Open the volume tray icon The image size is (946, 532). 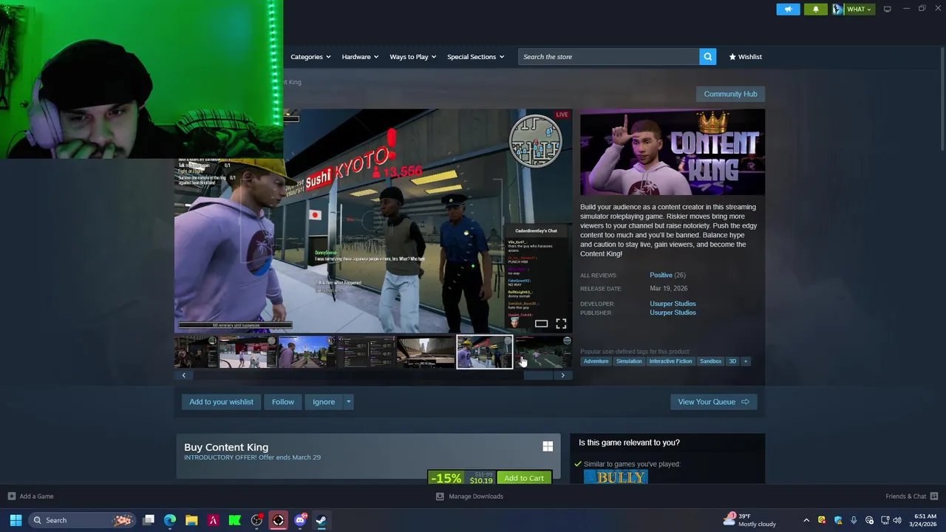tap(897, 520)
